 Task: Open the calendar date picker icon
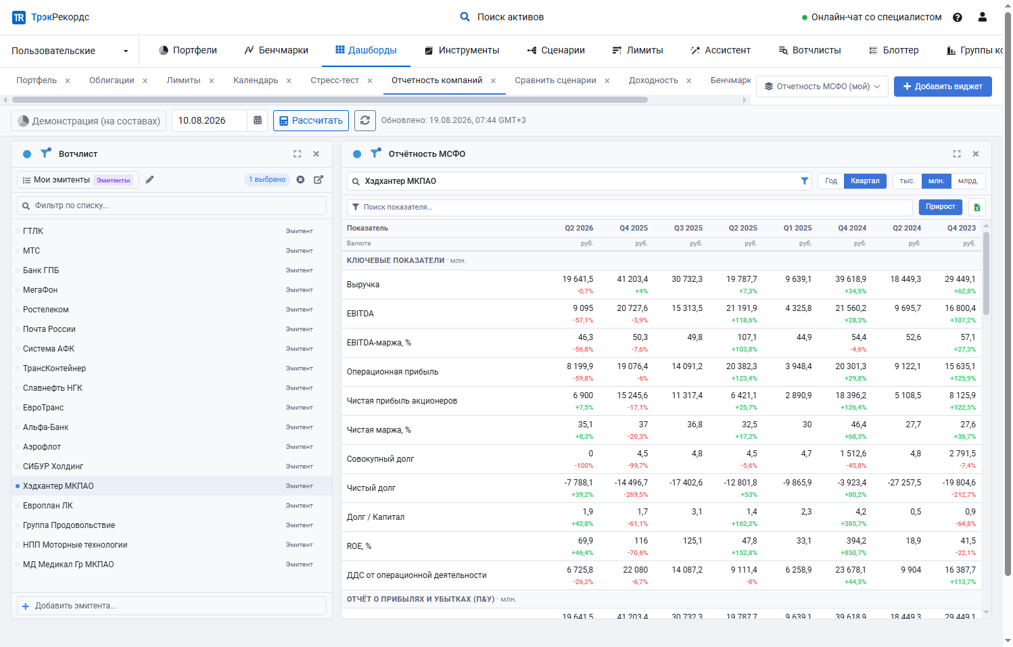[258, 120]
